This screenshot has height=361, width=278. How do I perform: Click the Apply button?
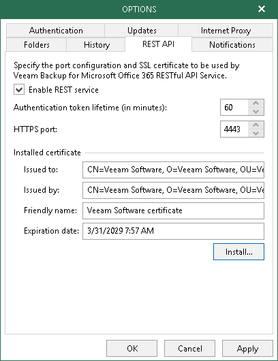click(247, 348)
